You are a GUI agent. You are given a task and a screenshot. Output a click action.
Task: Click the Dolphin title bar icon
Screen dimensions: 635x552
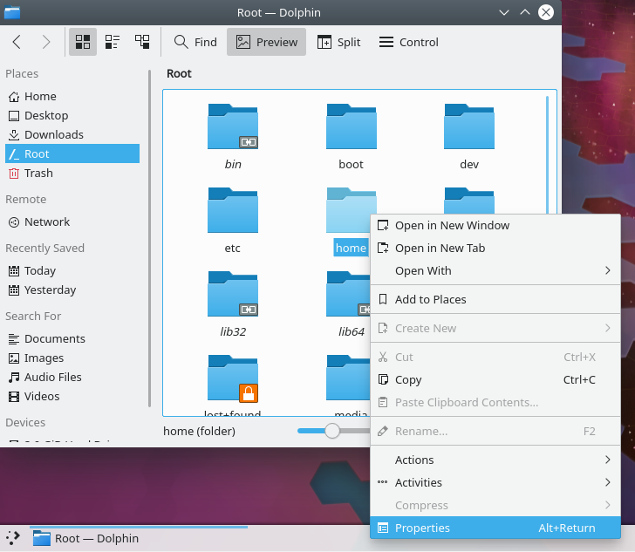click(12, 12)
